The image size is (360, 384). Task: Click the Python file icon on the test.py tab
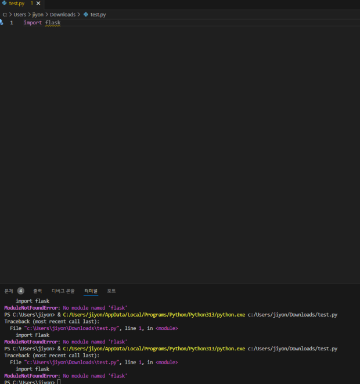pyautogui.click(x=4, y=3)
